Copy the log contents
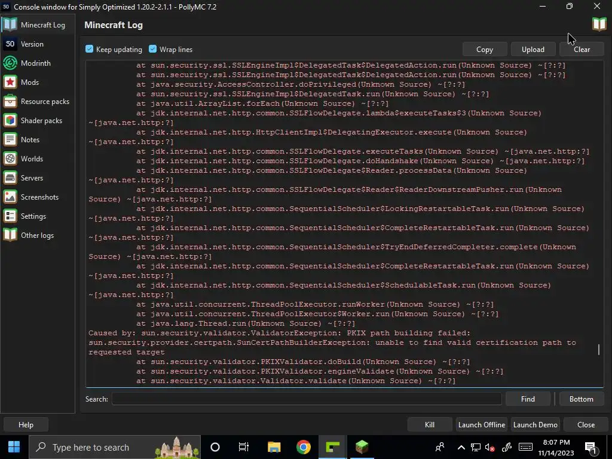Viewport: 612px width, 459px height. tap(485, 50)
